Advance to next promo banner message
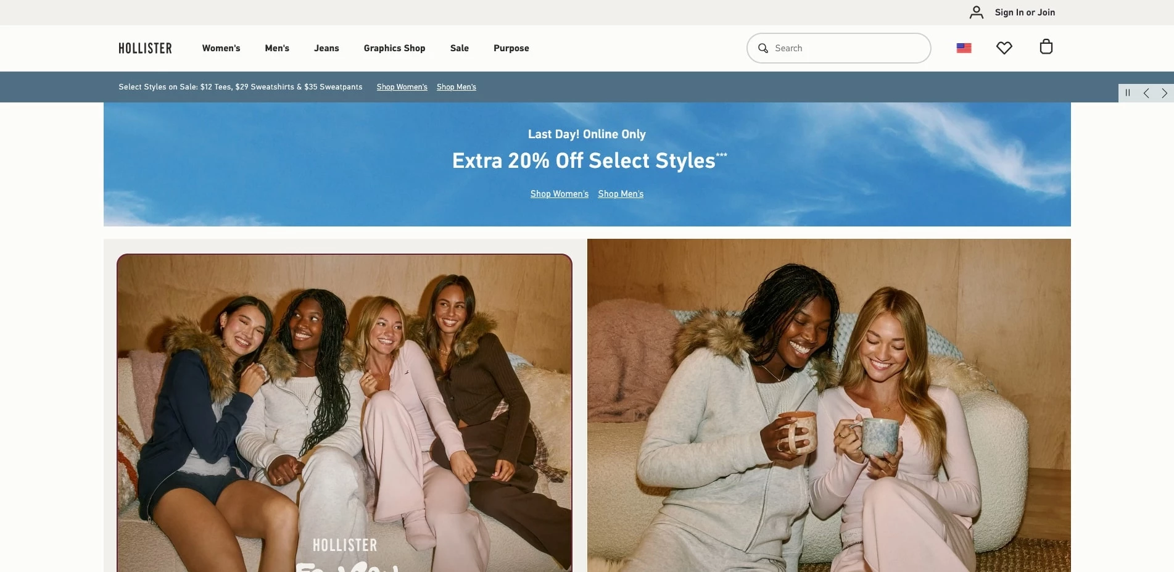Viewport: 1174px width, 572px height. click(x=1164, y=93)
